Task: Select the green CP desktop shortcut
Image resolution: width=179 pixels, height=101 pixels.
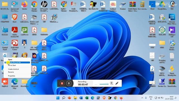Action: [x=24, y=31]
